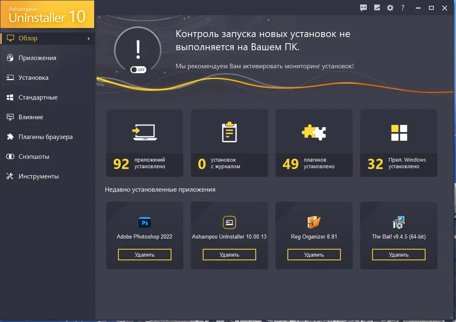Viewport: 456px width, 322px height.
Task: Open the Инструменты menu item
Action: 47,176
